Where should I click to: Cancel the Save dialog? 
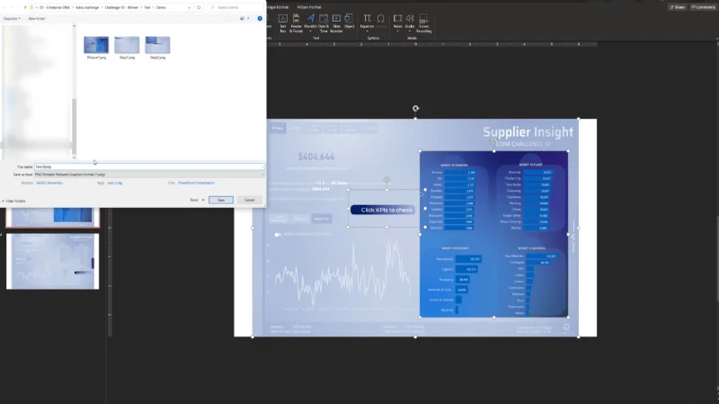point(249,200)
